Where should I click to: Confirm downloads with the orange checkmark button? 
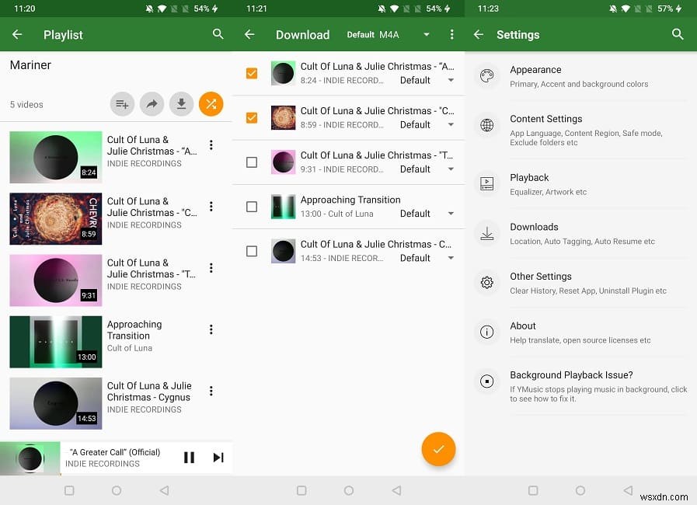pyautogui.click(x=438, y=449)
